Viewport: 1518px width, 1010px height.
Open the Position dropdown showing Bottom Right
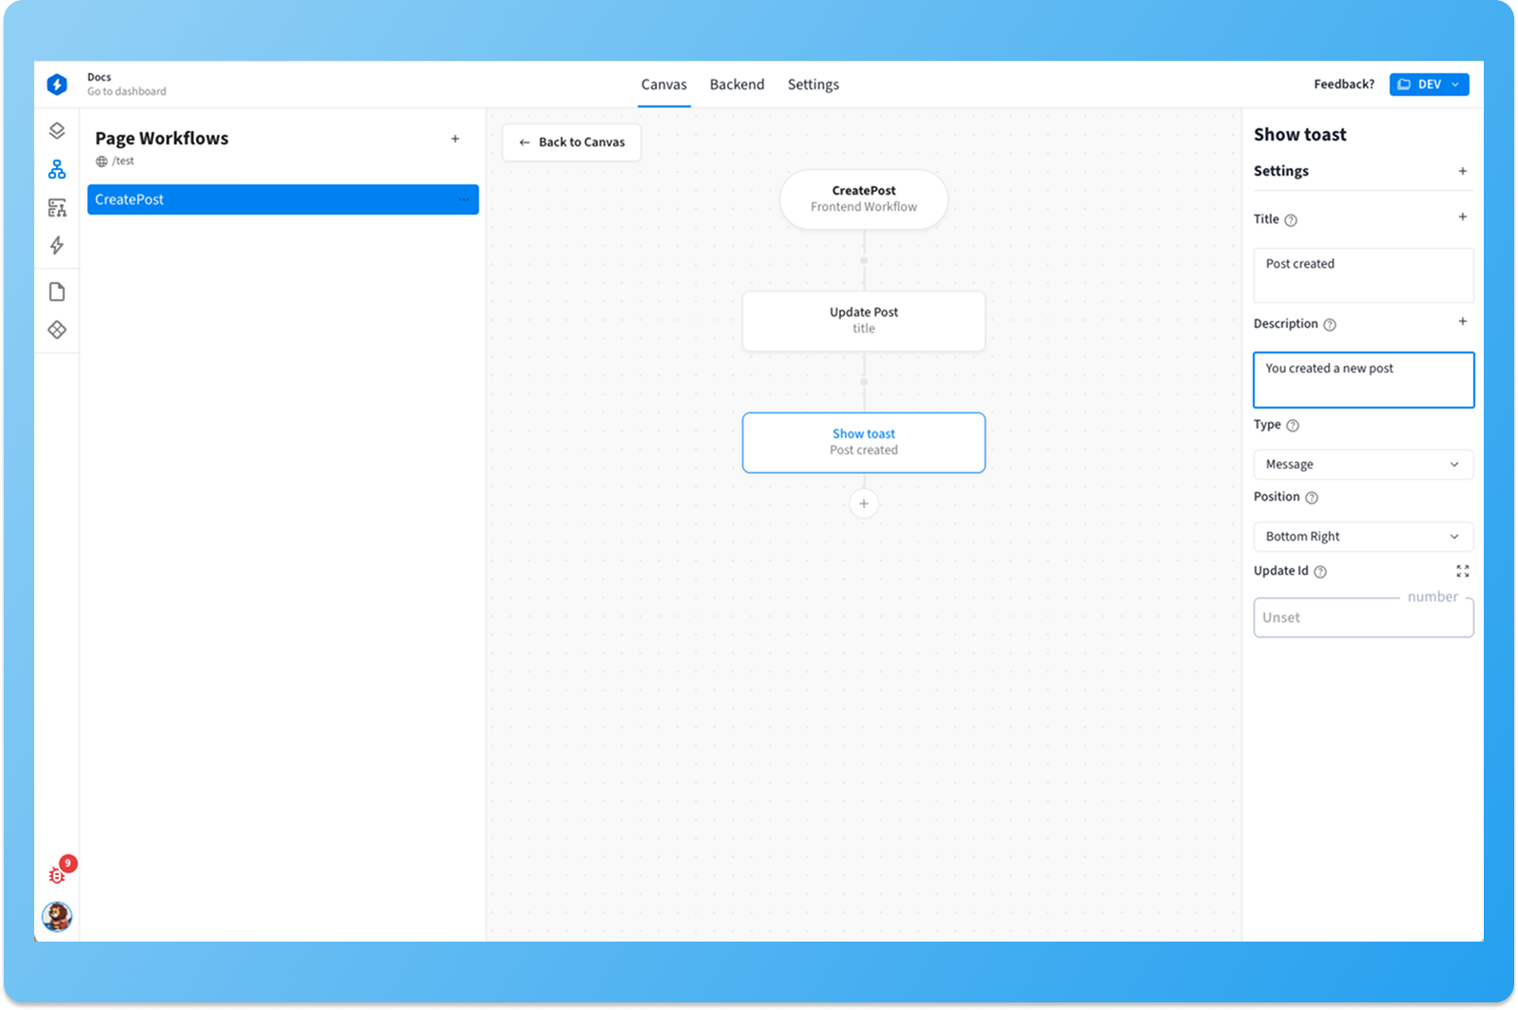(1362, 537)
